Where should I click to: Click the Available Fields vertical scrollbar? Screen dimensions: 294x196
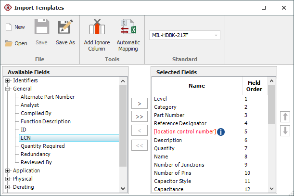(x=123, y=125)
